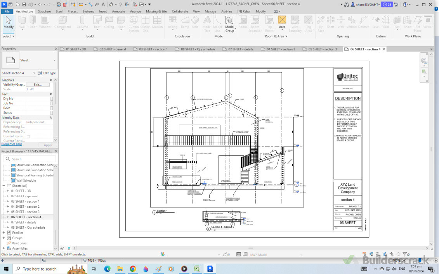The width and height of the screenshot is (439, 274).
Task: Click the Project Browser search field
Action: coord(31,159)
